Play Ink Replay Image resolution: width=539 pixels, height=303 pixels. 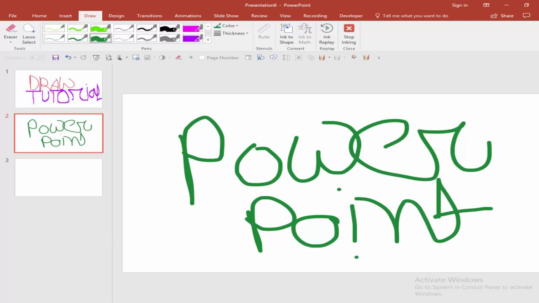[327, 34]
